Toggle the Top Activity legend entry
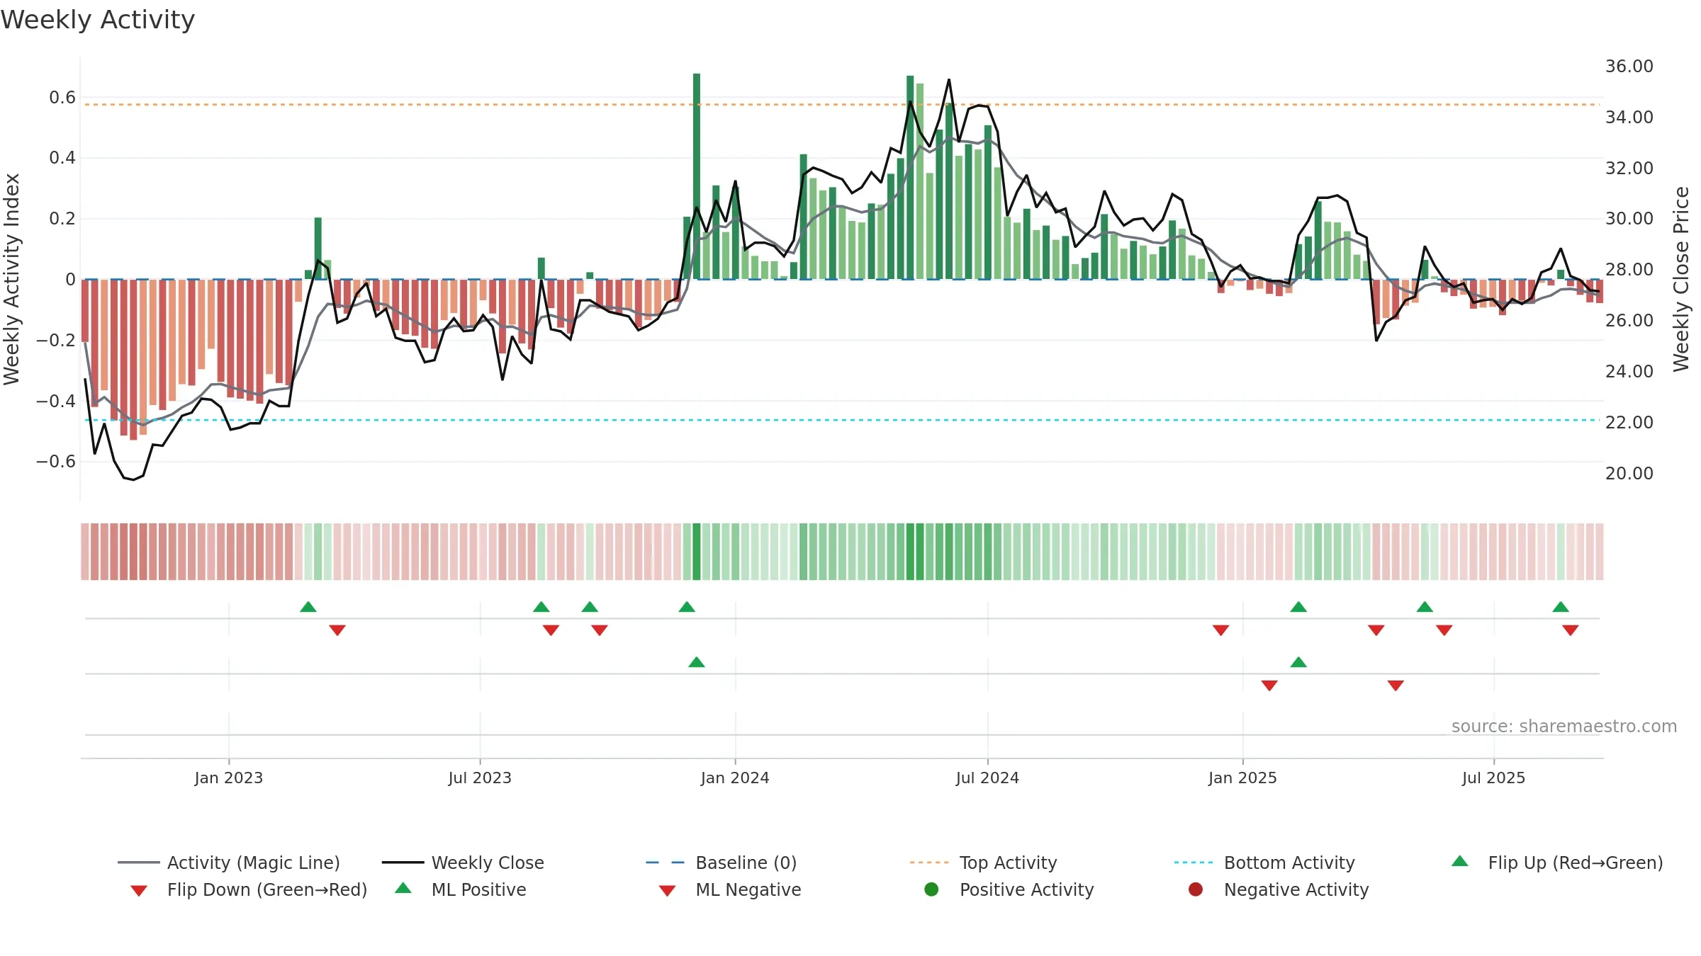This screenshot has height=956, width=1701. [984, 863]
